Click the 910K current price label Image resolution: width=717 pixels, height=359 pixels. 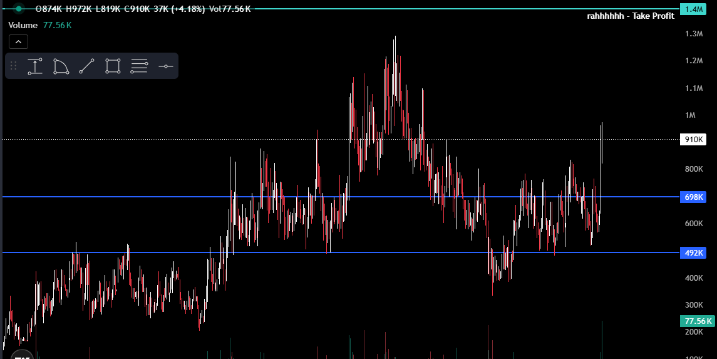693,140
